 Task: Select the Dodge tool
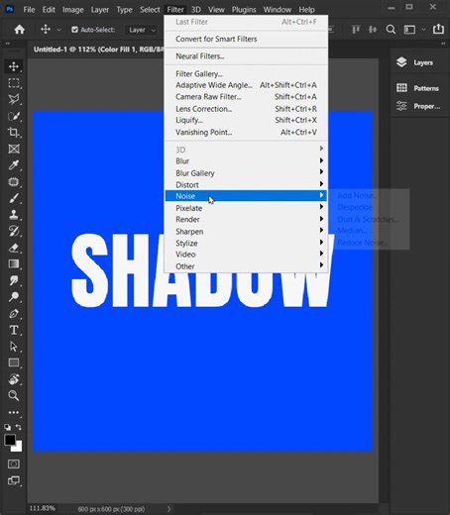coord(14,297)
